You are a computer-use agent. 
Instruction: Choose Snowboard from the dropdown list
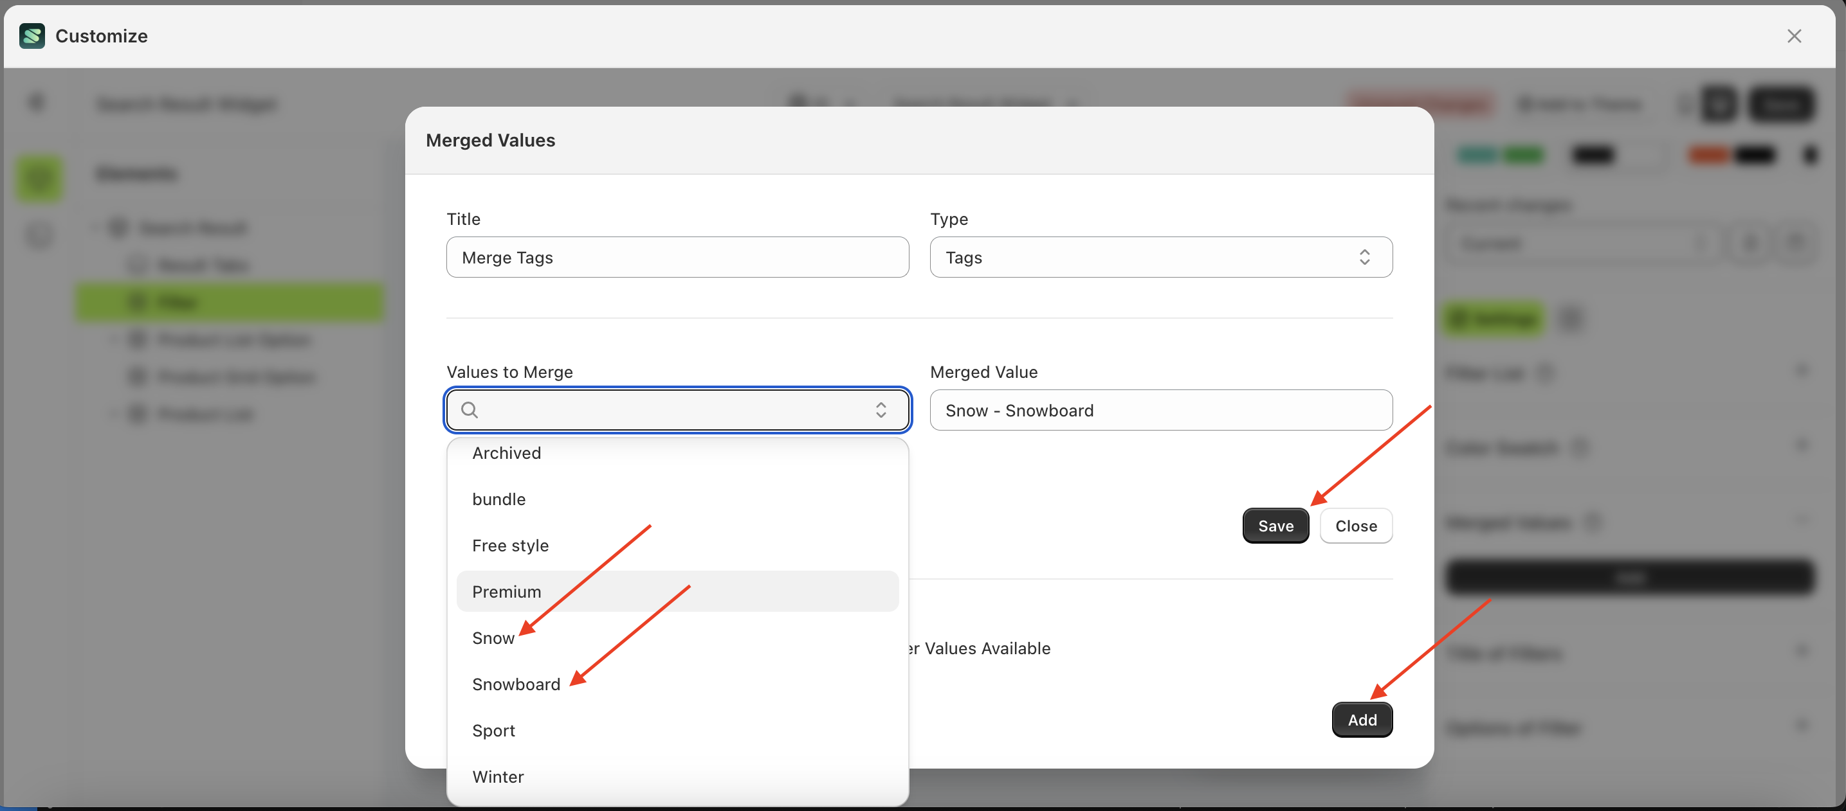(x=516, y=685)
